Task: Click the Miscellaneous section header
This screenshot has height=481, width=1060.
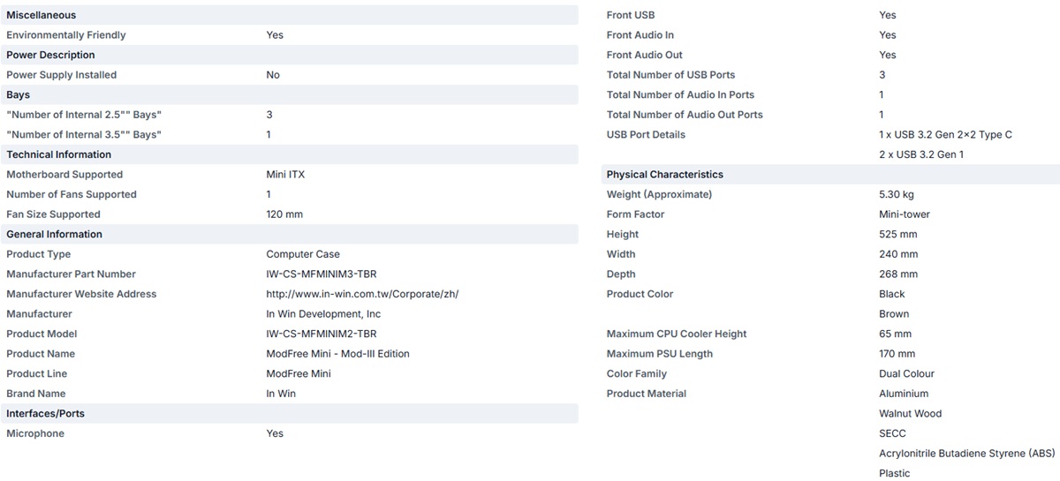Action: pyautogui.click(x=41, y=15)
